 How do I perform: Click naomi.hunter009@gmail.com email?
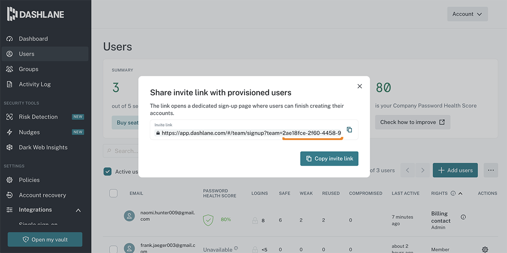(168, 216)
